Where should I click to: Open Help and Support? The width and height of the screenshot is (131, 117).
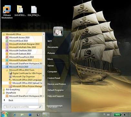point(55,96)
